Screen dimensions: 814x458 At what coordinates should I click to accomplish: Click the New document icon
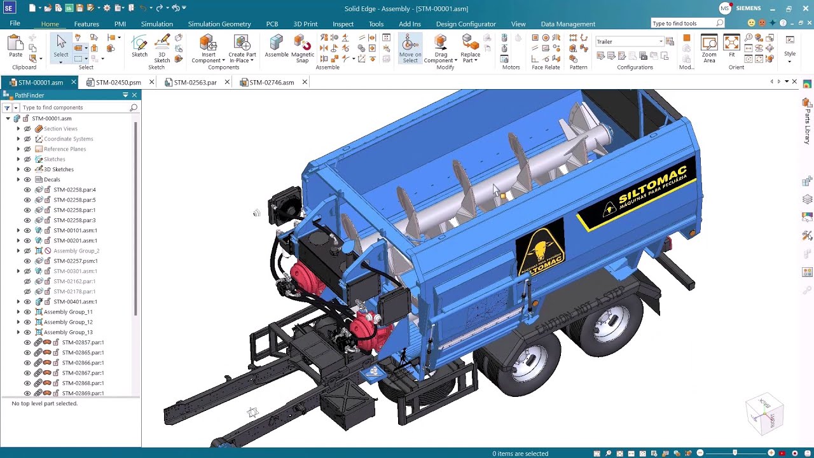(x=32, y=8)
